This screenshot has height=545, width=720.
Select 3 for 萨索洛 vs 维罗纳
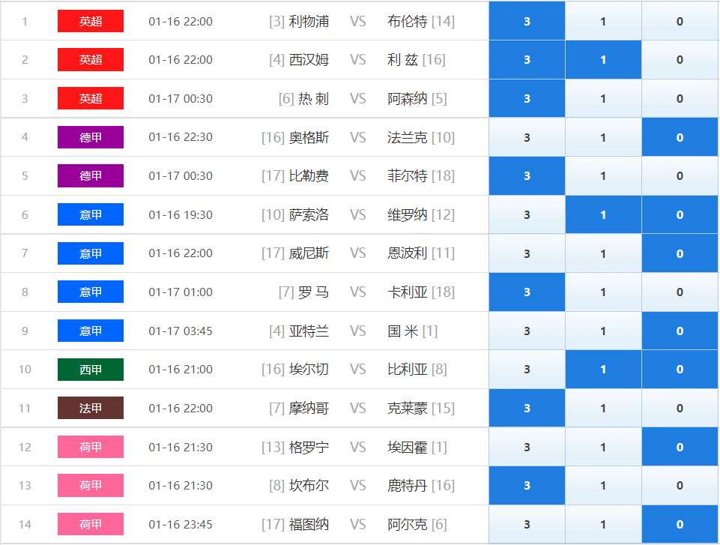point(527,214)
